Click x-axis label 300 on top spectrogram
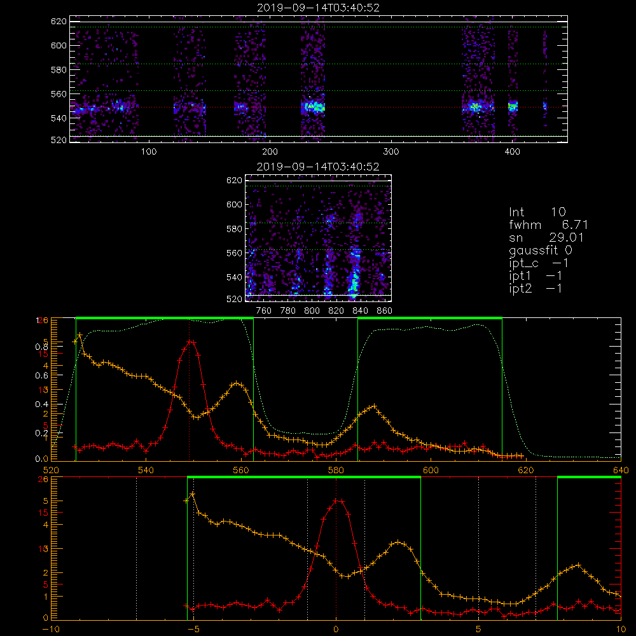This screenshot has width=636, height=636. point(391,152)
